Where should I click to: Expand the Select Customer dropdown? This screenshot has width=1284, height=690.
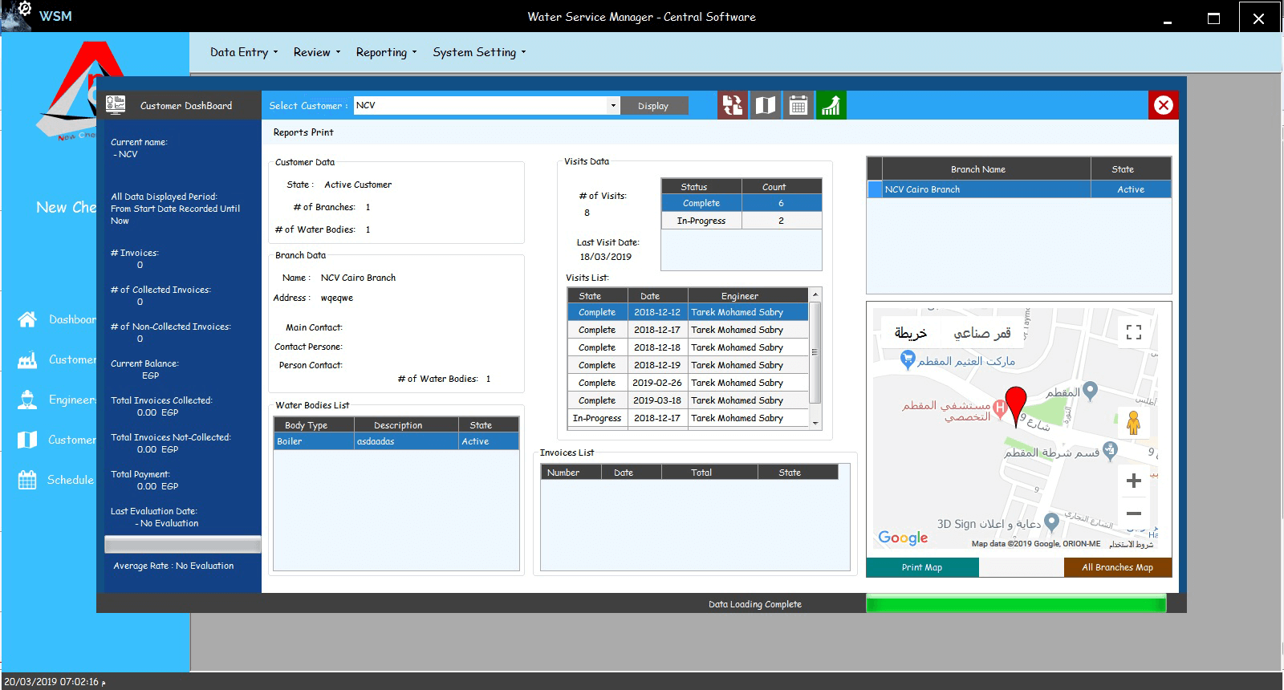[613, 106]
